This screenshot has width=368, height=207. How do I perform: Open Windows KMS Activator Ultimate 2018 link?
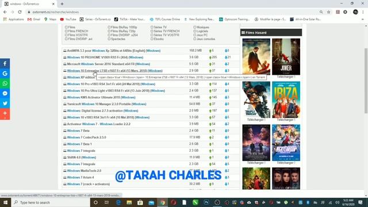(101, 97)
